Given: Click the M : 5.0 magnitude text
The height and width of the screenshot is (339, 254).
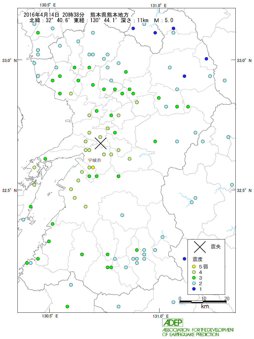Looking at the screenshot, I should click(x=164, y=20).
